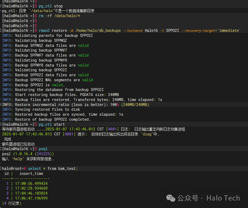
Task: Collapse the fold marker beside "pg_ctl stop"
Action: pyautogui.click(x=1, y=6)
